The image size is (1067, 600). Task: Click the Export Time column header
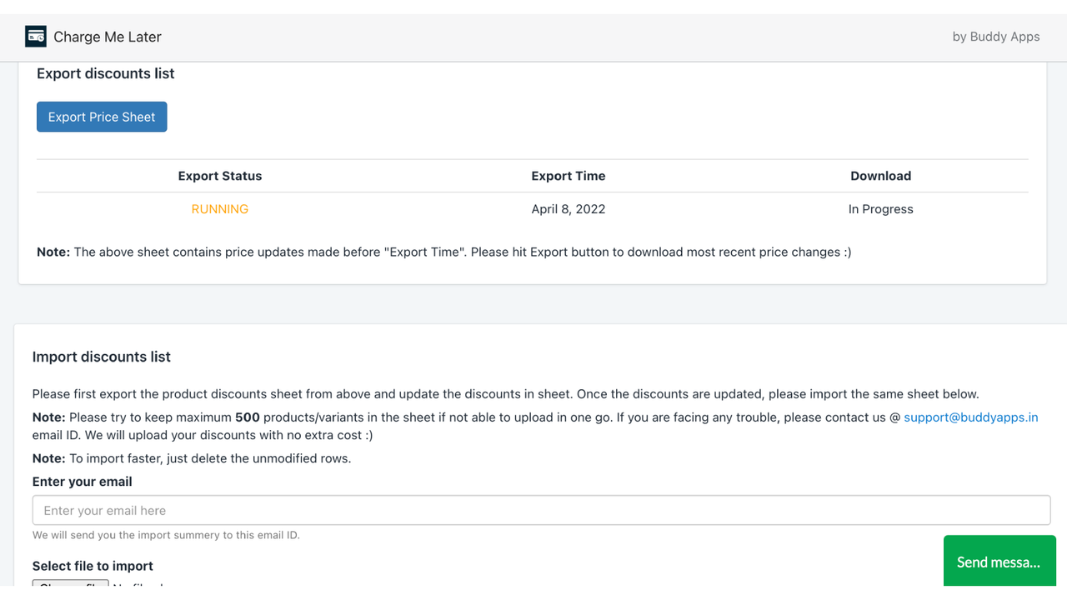(569, 176)
